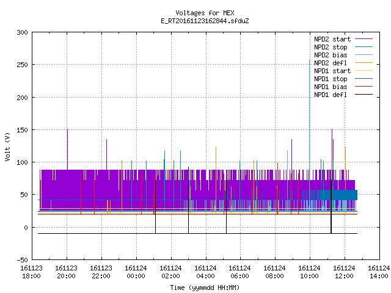Click the 300 tick on the voltage axis
The height and width of the screenshot is (293, 391).
coord(22,32)
